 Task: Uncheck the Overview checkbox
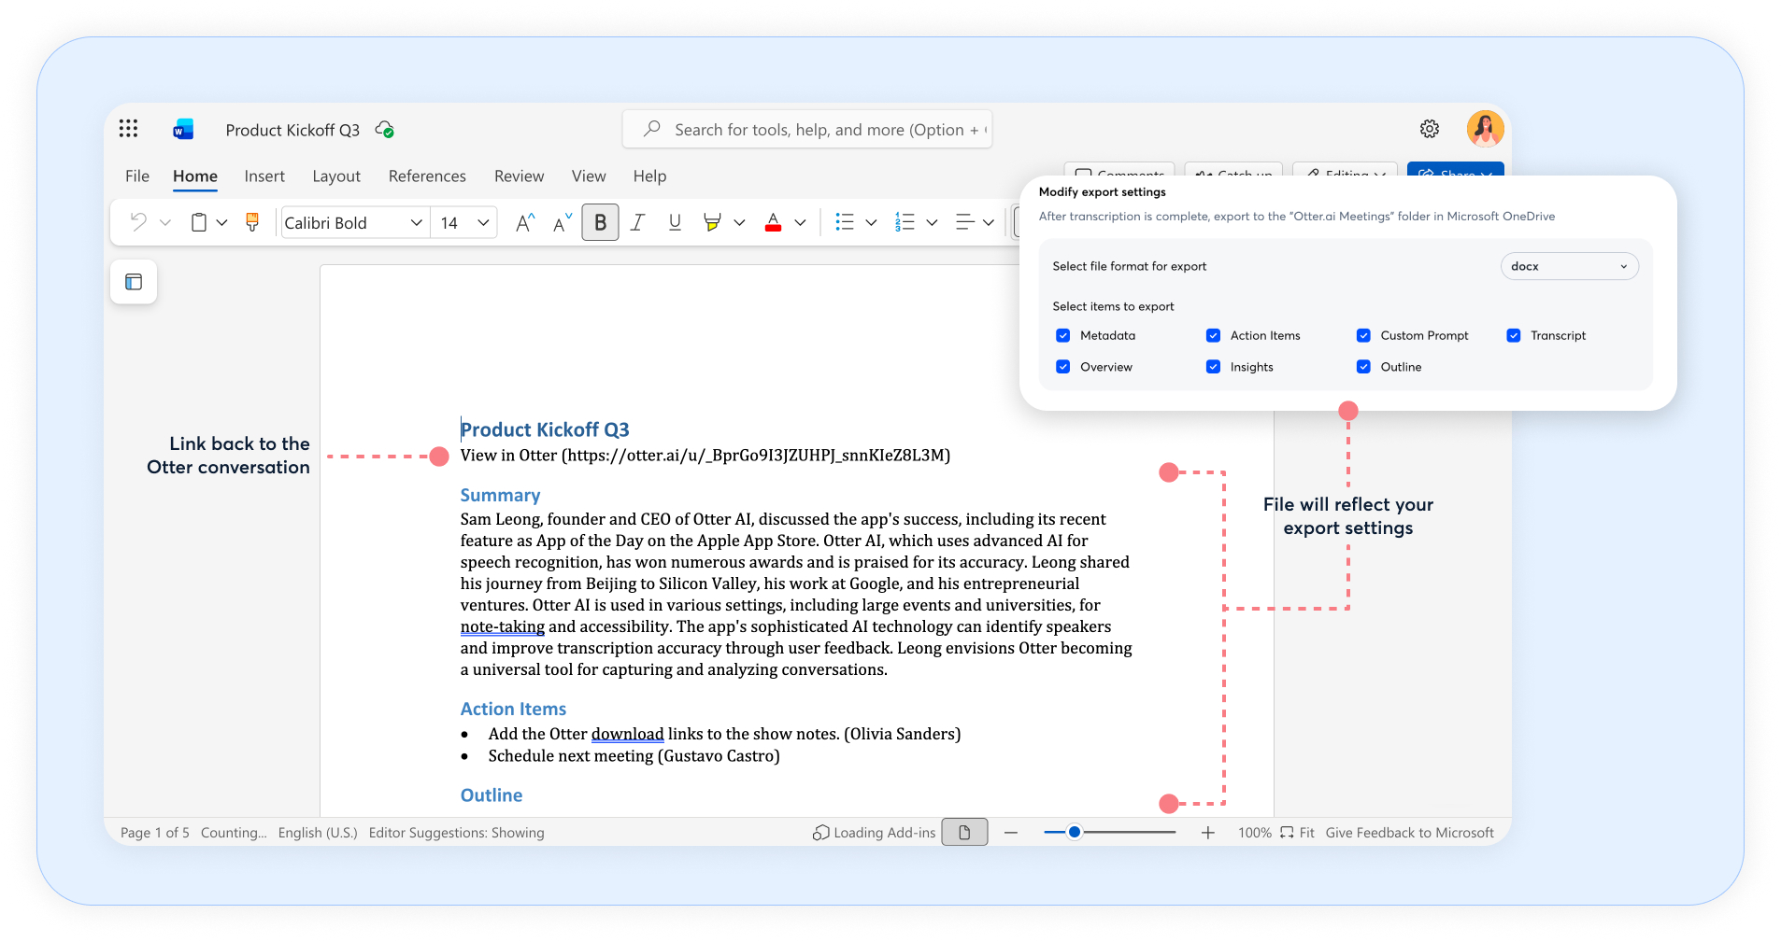1062,367
